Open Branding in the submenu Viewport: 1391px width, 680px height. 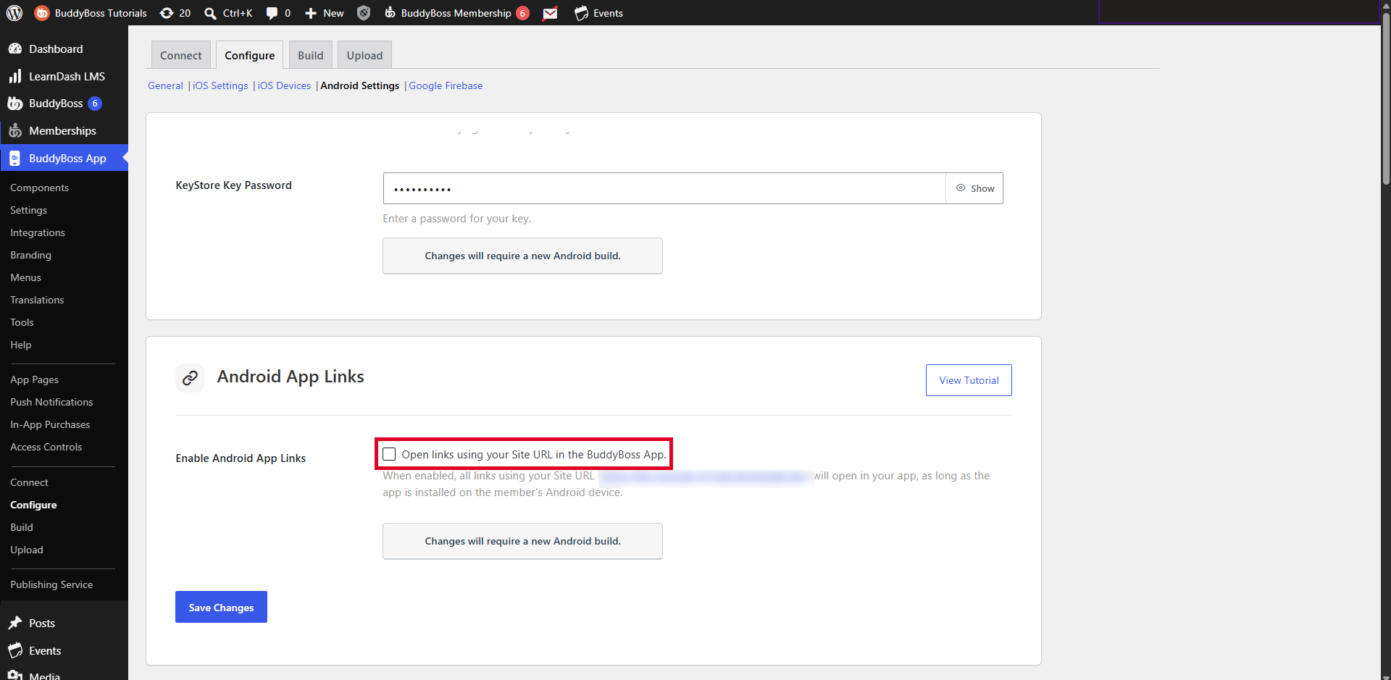coord(30,255)
